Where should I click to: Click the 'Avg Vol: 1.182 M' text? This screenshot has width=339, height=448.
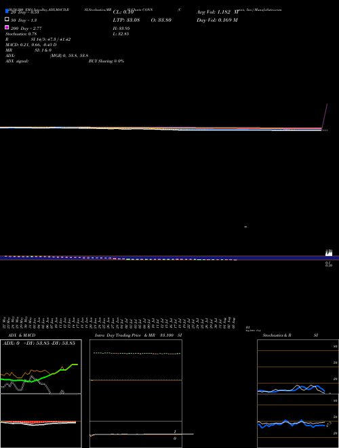[x=218, y=12]
